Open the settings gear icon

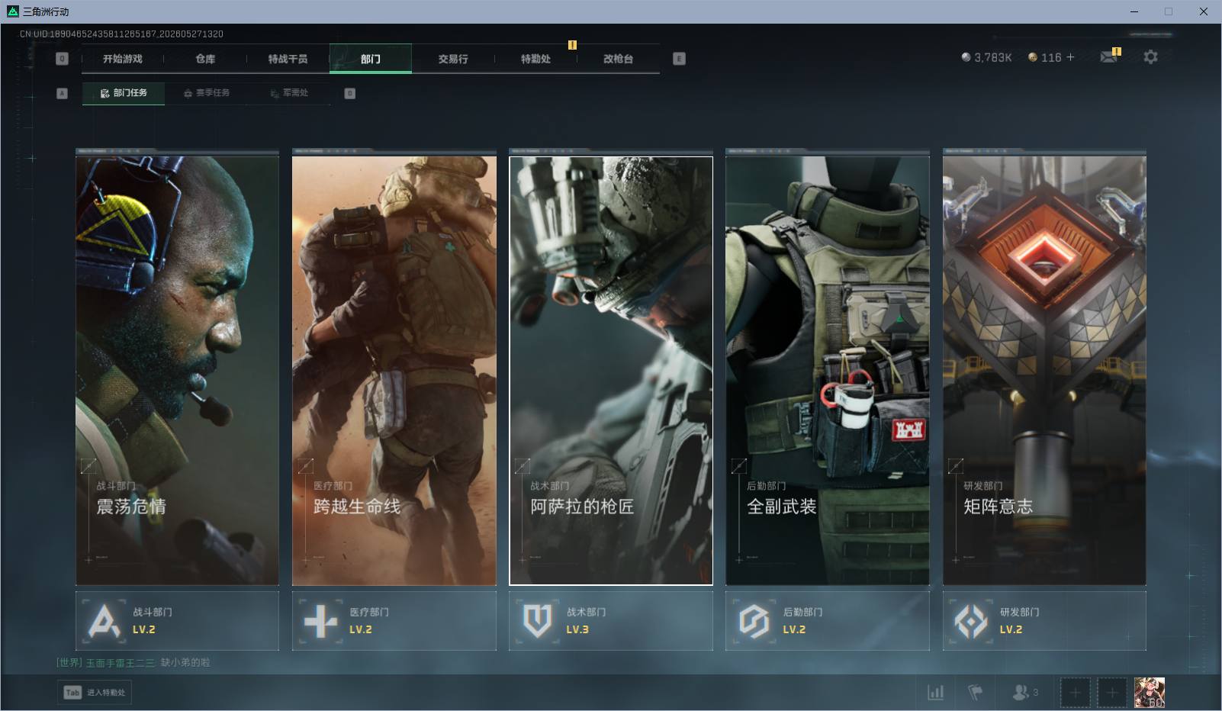pos(1150,56)
